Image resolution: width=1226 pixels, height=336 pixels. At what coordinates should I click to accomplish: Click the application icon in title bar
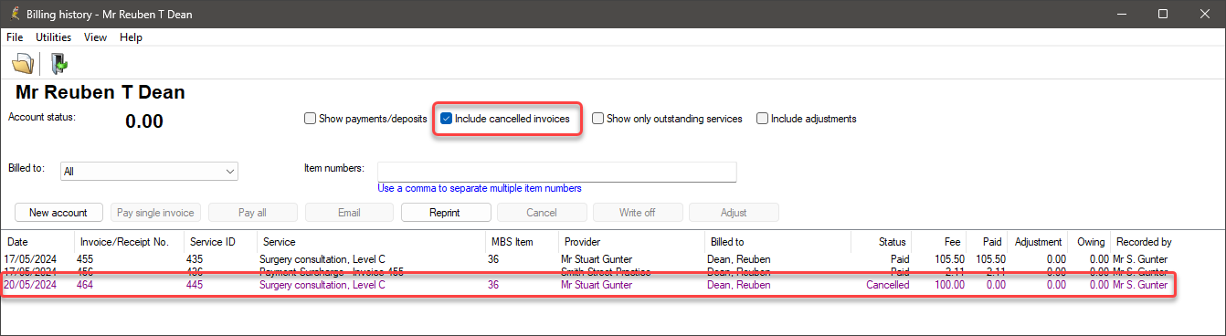(x=14, y=14)
